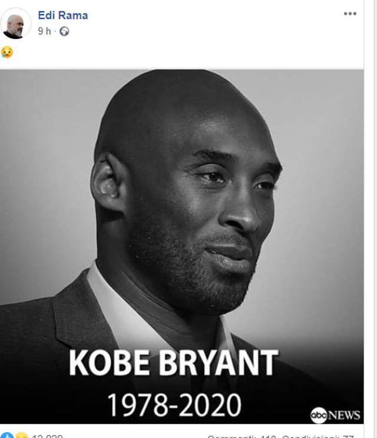377x438 pixels.
Task: Click the globe public-audience icon
Action: [64, 32]
